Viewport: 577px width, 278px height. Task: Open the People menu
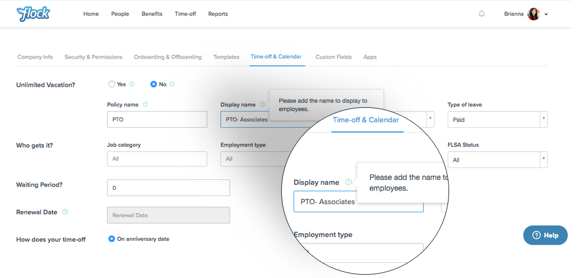pos(120,14)
